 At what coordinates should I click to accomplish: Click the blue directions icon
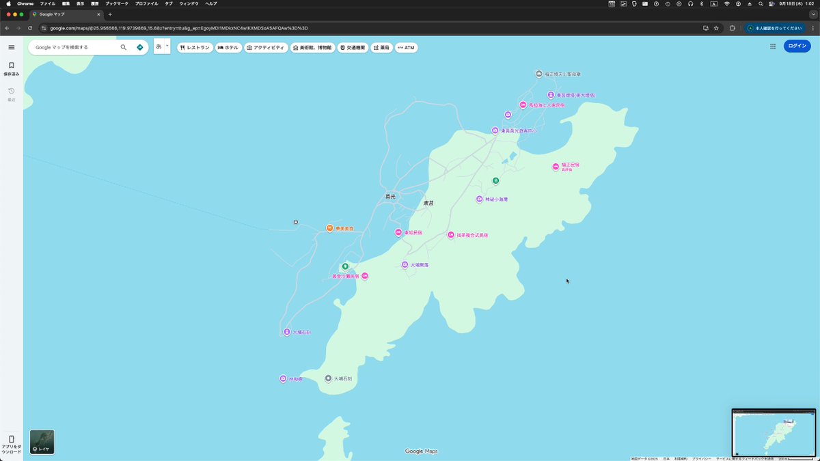pyautogui.click(x=140, y=47)
